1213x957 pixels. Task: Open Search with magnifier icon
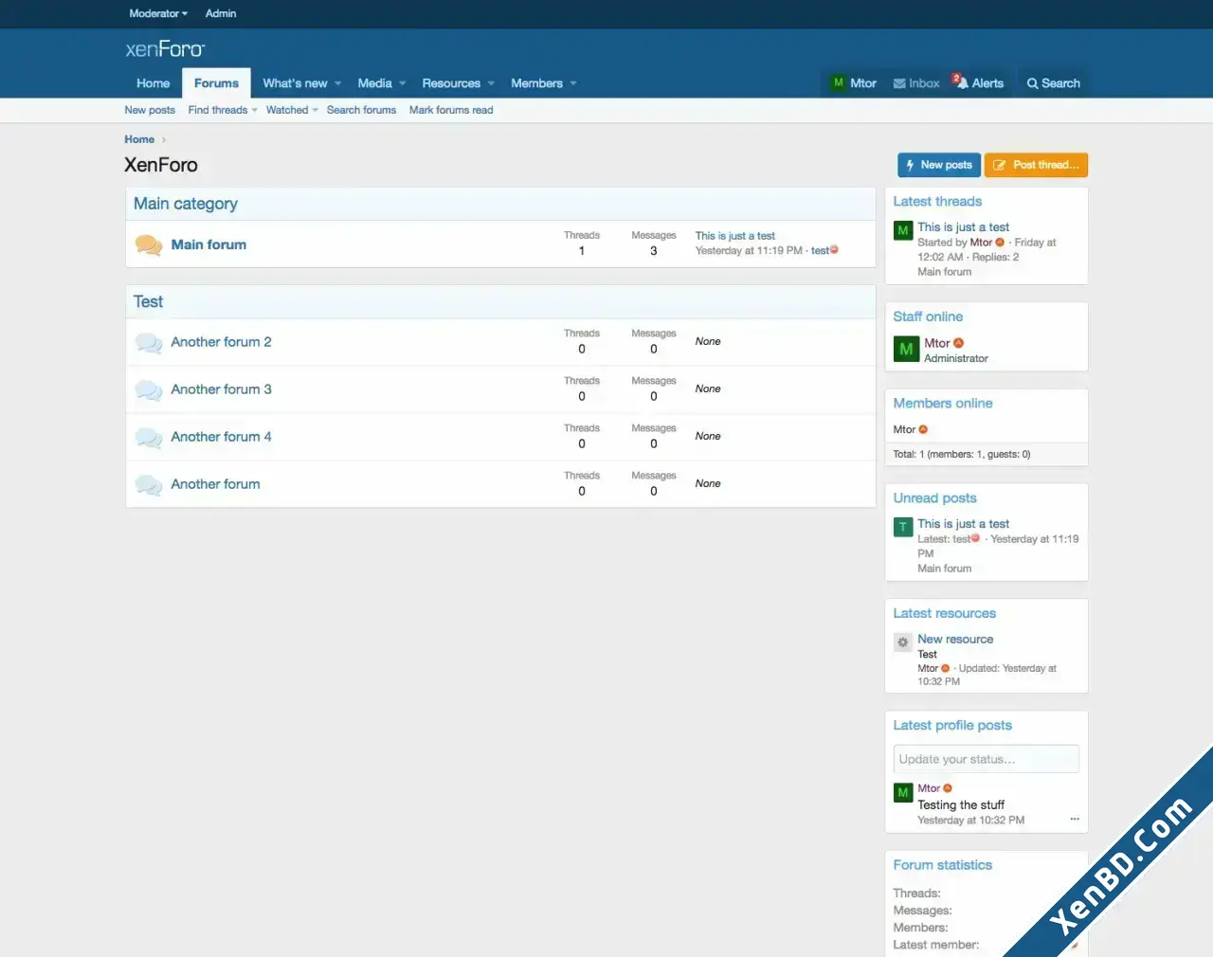pos(1053,83)
